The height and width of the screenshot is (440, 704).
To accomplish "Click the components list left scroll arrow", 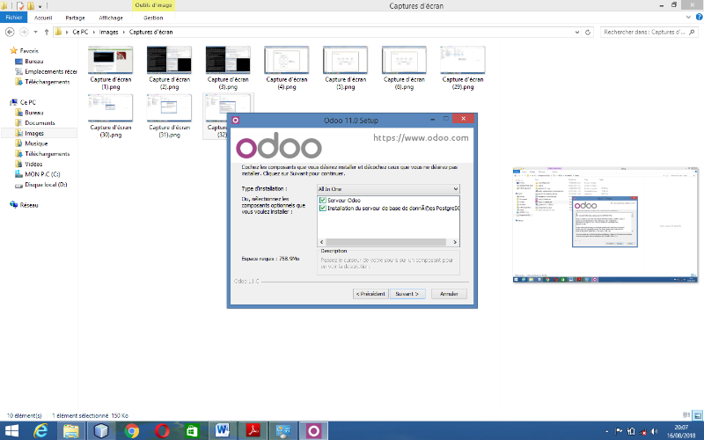I will pyautogui.click(x=321, y=242).
